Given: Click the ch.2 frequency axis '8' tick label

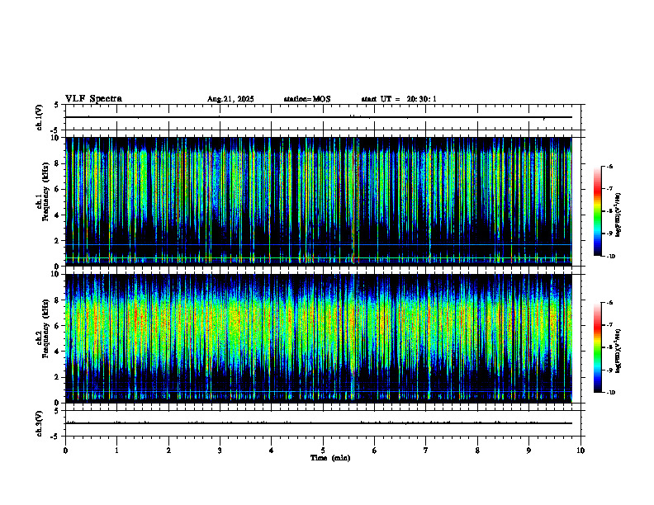Looking at the screenshot, I should click(x=58, y=300).
